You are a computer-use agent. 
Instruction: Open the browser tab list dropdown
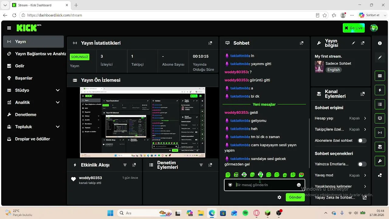click(5, 5)
